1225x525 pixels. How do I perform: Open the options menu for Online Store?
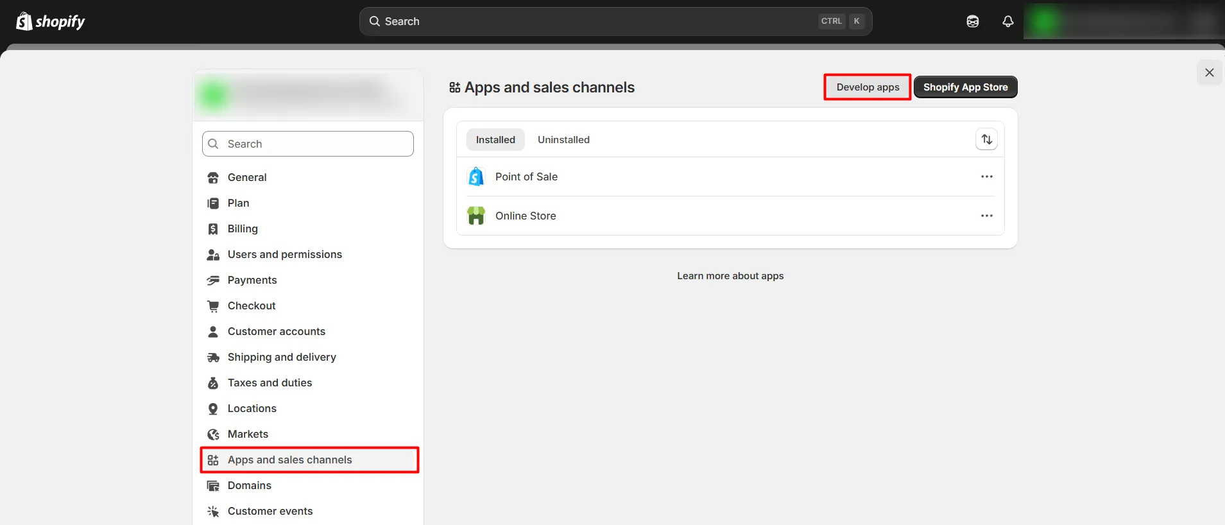click(x=987, y=216)
